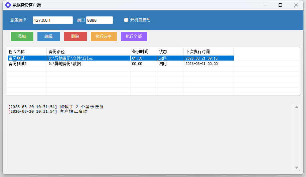Click the 备份路径 column header
306x177 pixels.
(x=89, y=52)
